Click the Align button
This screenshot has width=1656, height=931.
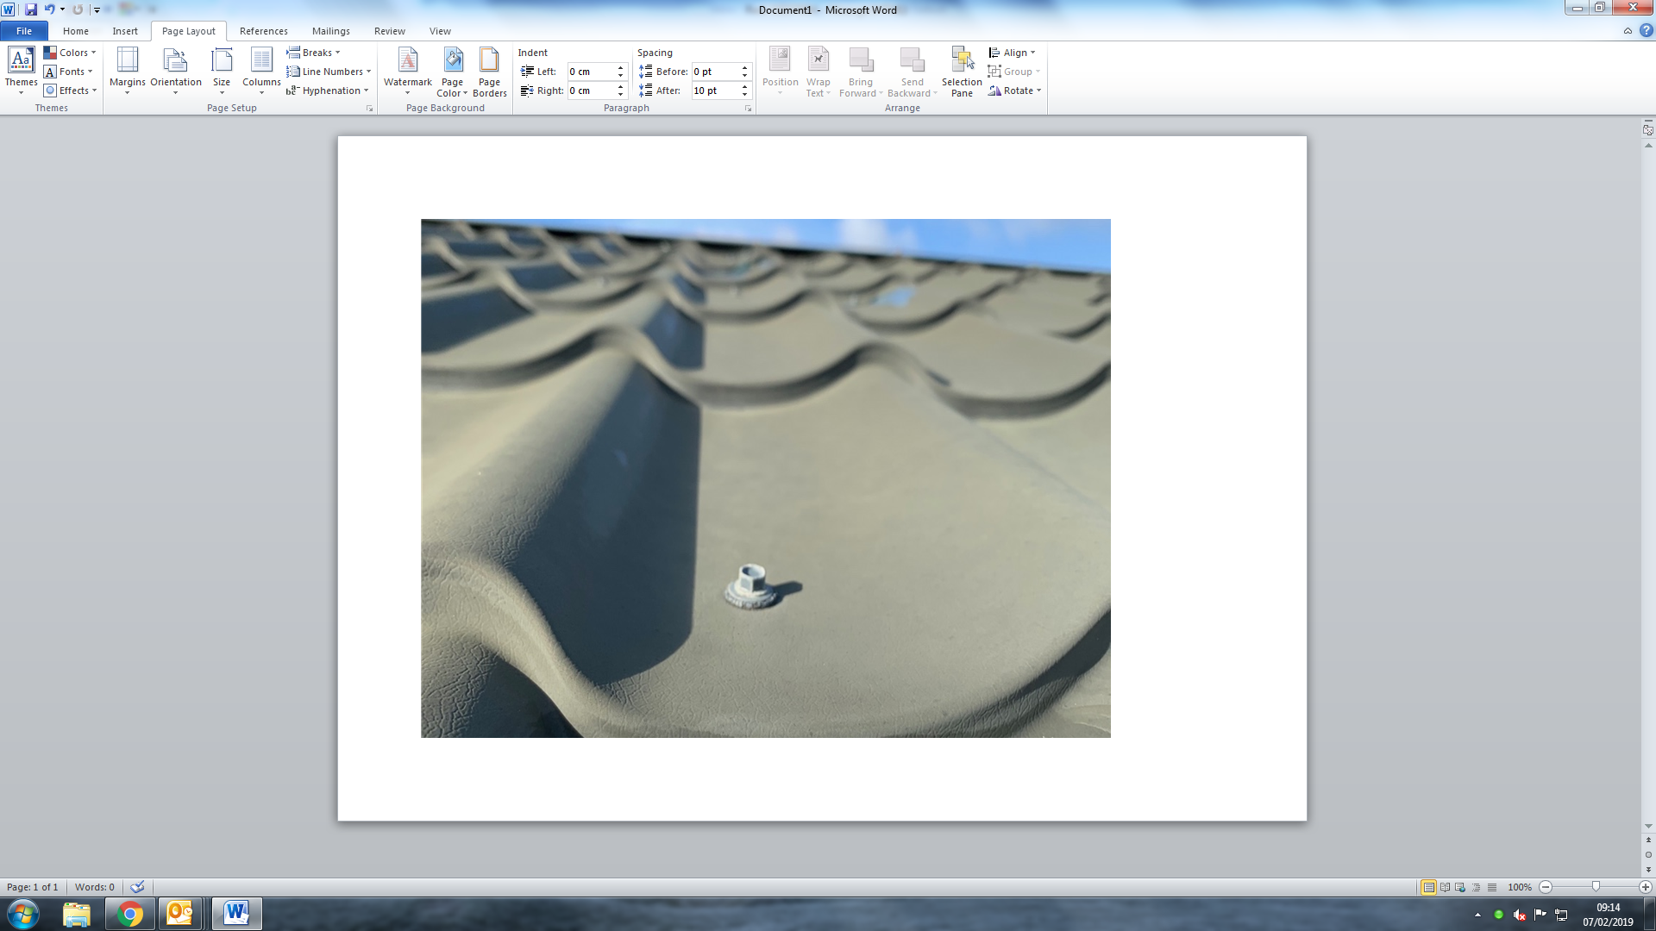(x=1012, y=53)
